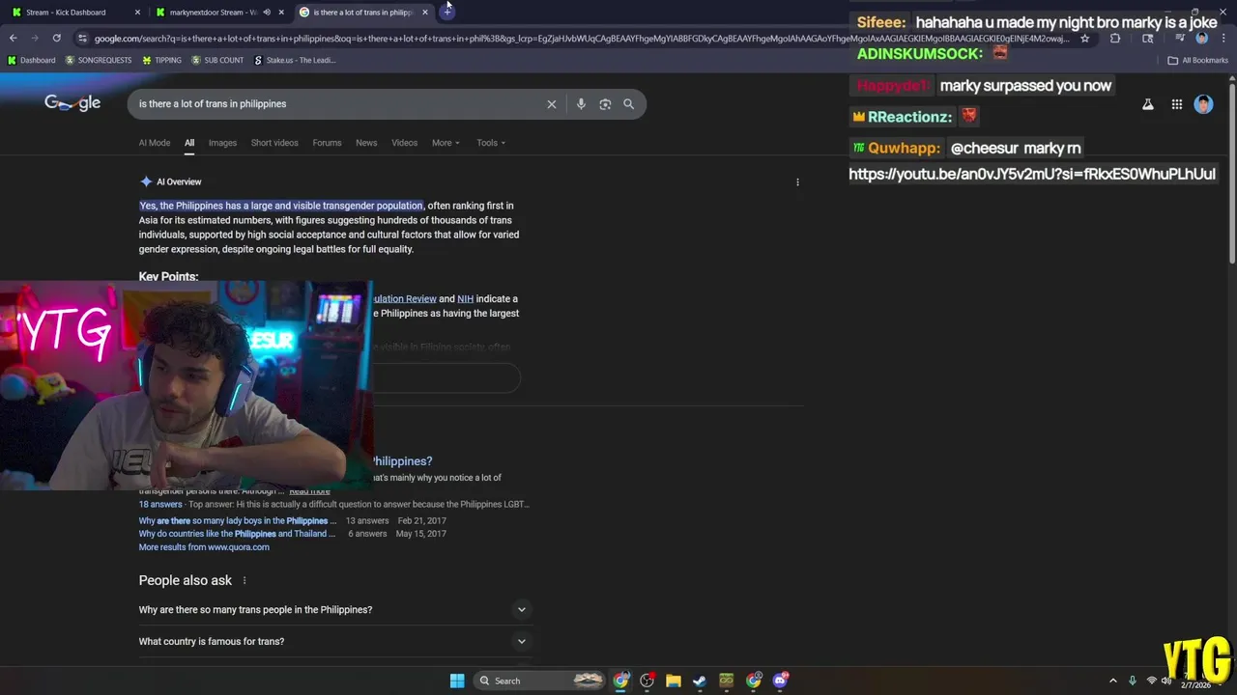
Task: Open "Why do countries like the Philippines" link
Action: pos(237,534)
